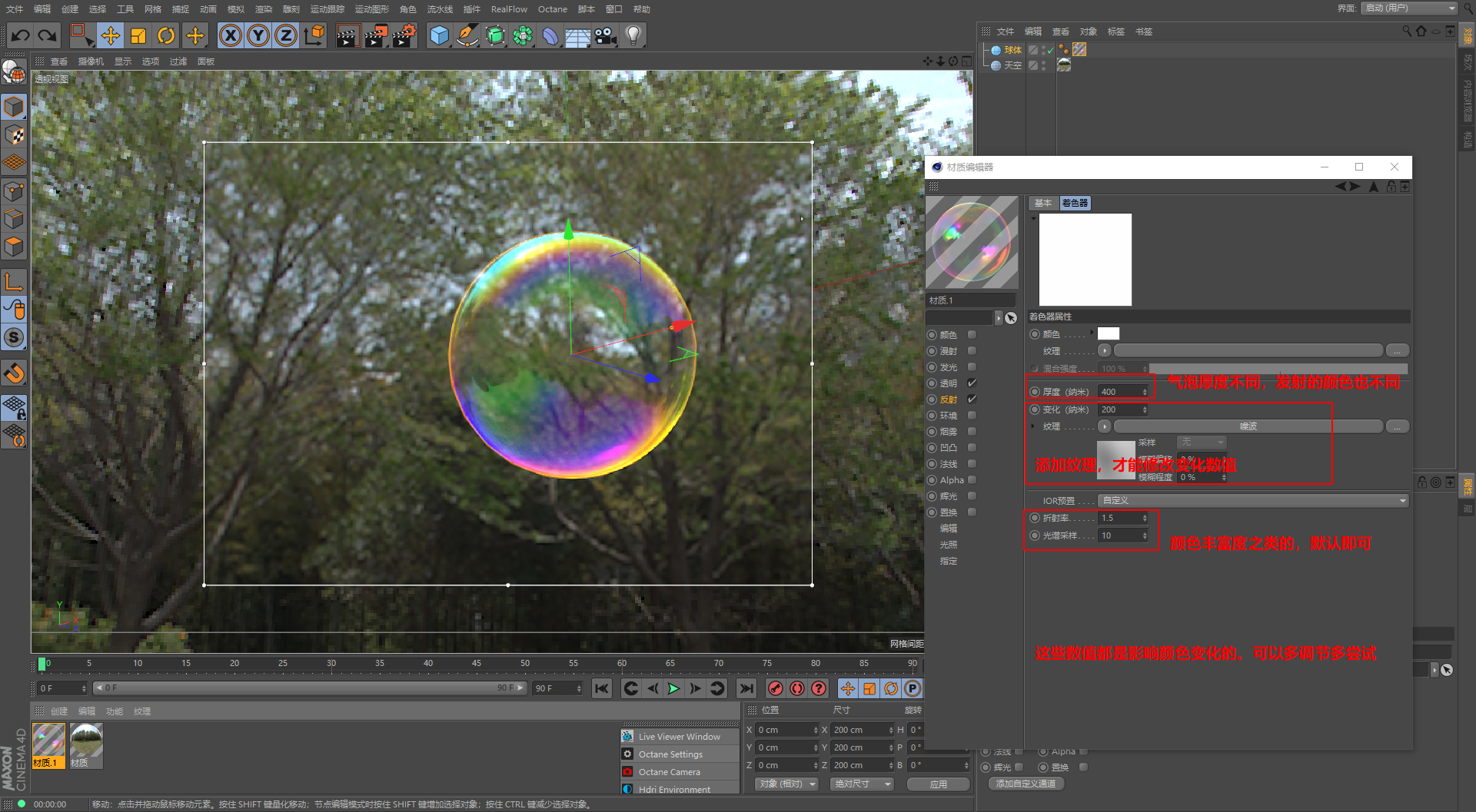The width and height of the screenshot is (1476, 812).
Task: Switch to the 着色器 tab
Action: pyautogui.click(x=1075, y=203)
